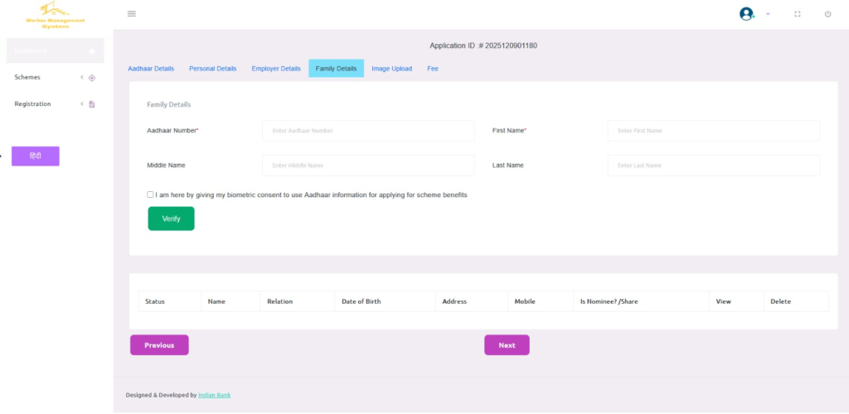Check the biometric consent checkbox
Screen dimensions: 849x414
(x=150, y=195)
